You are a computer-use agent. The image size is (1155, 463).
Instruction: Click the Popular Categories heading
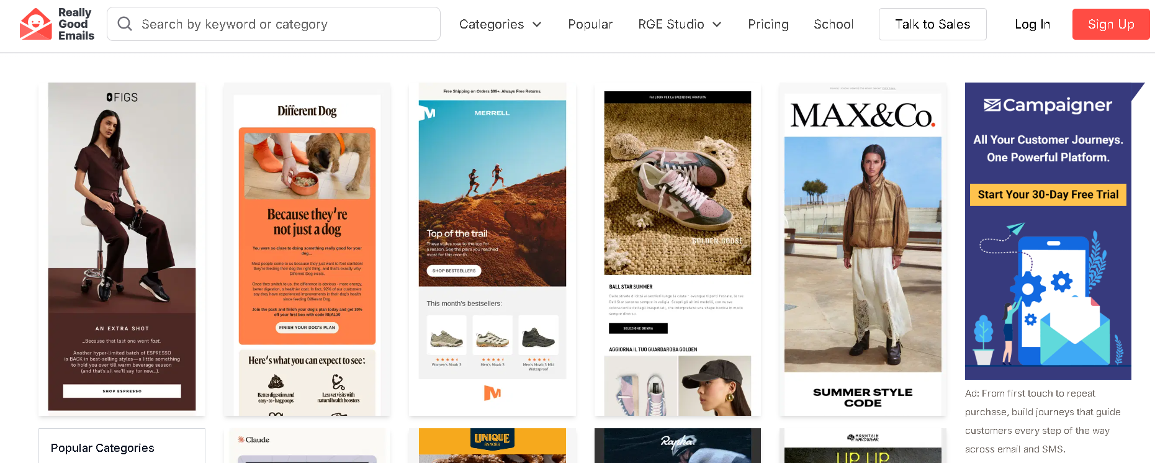(x=102, y=448)
